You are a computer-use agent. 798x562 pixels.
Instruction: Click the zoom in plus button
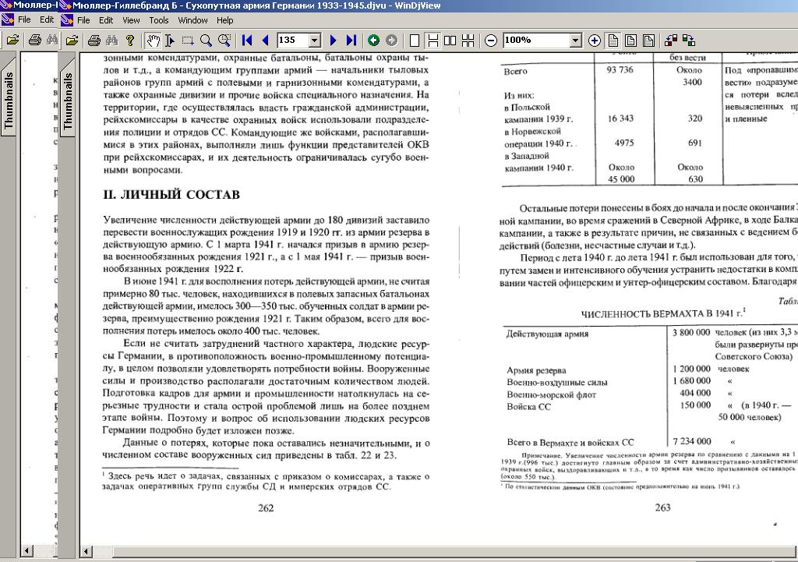click(x=595, y=40)
